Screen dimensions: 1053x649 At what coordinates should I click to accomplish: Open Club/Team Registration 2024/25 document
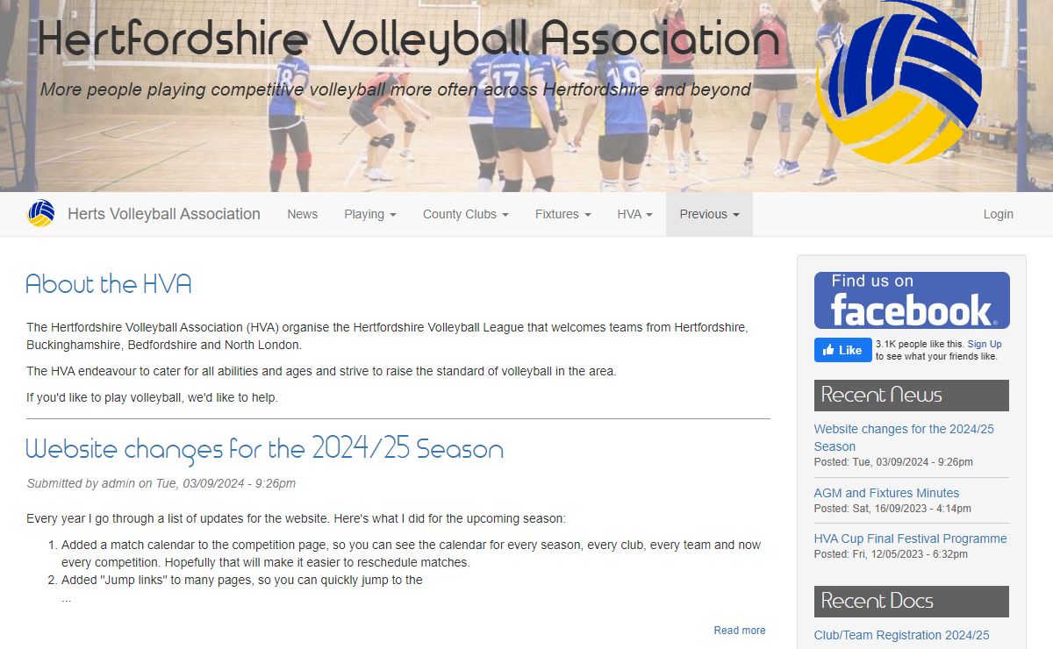(x=901, y=635)
